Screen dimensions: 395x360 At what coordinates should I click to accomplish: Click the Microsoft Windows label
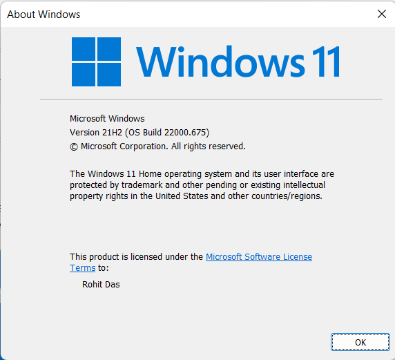click(107, 118)
